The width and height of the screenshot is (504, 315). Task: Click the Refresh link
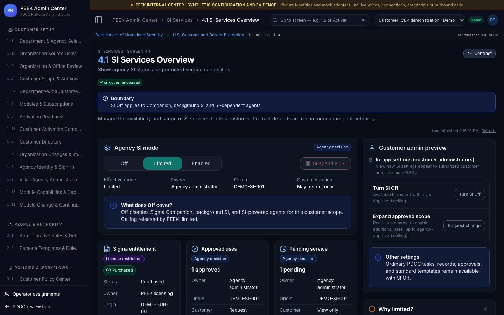[488, 131]
